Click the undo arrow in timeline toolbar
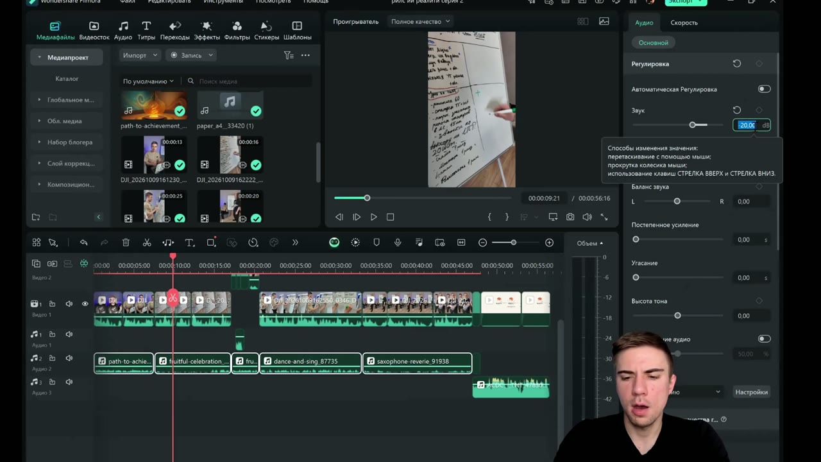Screen dimensions: 821x462 [83, 243]
